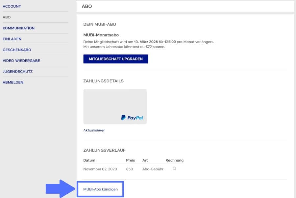Screen dimensions: 296x198
Task: Click the PayPal logo on the payment card
Action: 132,118
